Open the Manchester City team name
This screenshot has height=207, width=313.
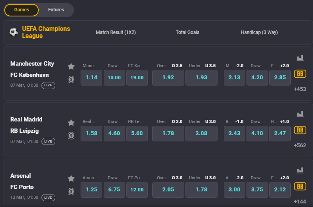32,64
